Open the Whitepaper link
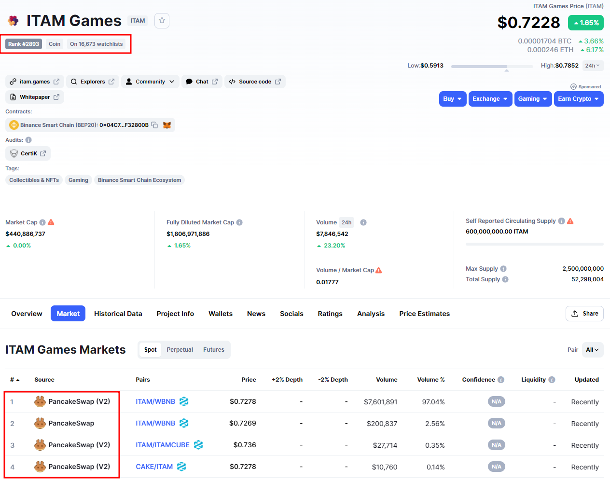610x482 pixels. tap(35, 97)
